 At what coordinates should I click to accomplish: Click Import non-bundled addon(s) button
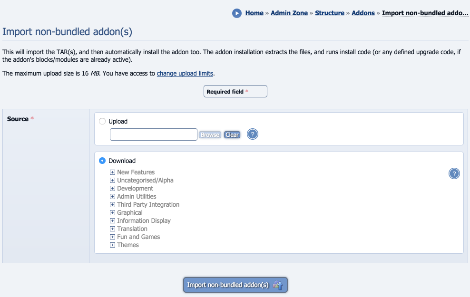235,285
